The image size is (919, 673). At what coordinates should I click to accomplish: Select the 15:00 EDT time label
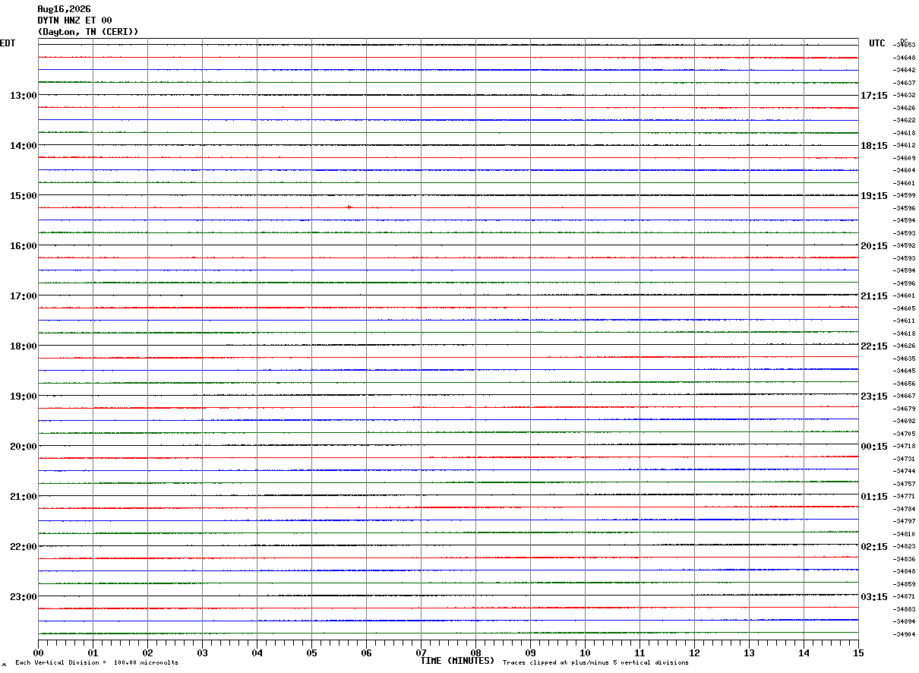coord(23,196)
